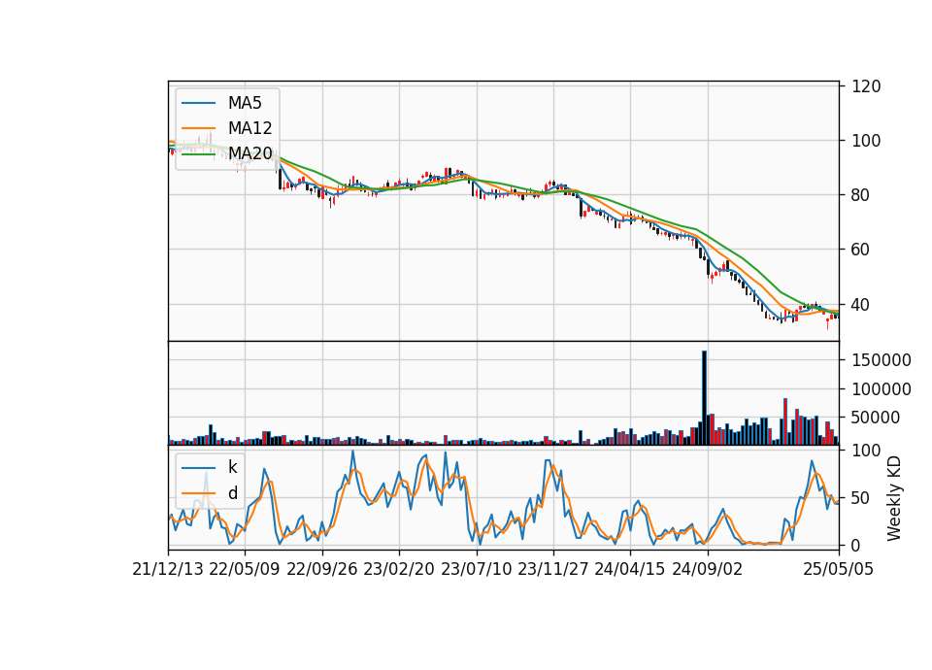This screenshot has height=670, width=932.
Task: Click the k legend label
Action: [232, 467]
